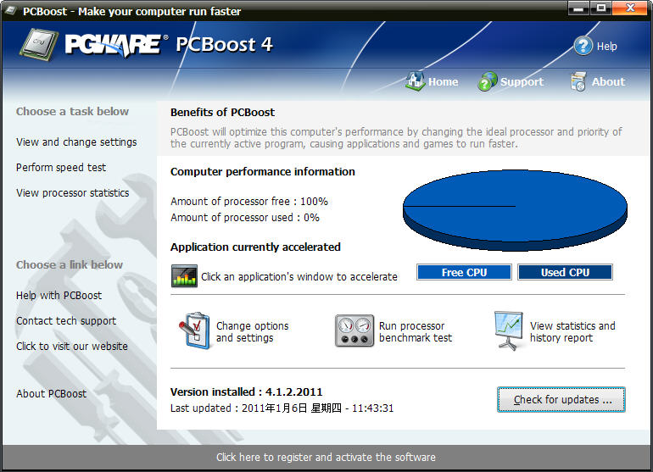Click the PCBoost title bar app icon
The height and width of the screenshot is (472, 653).
(11, 11)
